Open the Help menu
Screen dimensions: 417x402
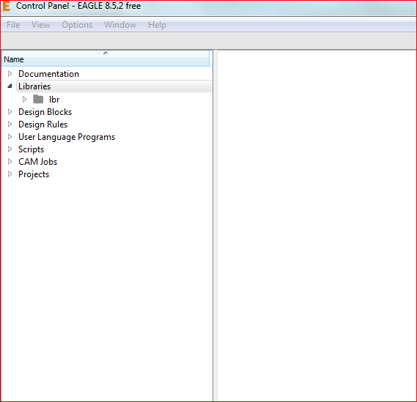(x=157, y=25)
